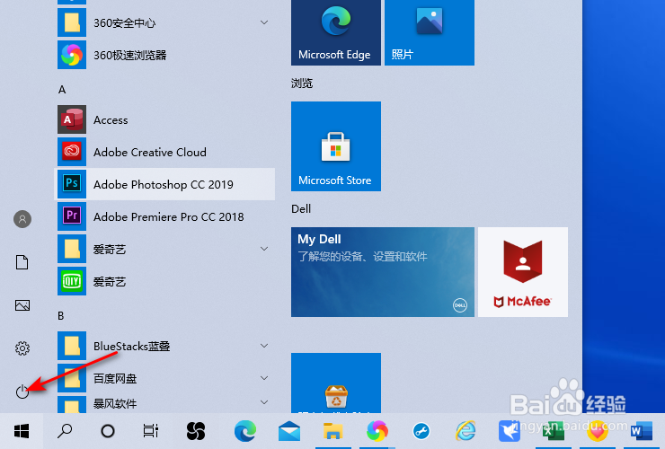This screenshot has width=665, height=449.
Task: Open Cortana circle on taskbar
Action: (x=108, y=431)
